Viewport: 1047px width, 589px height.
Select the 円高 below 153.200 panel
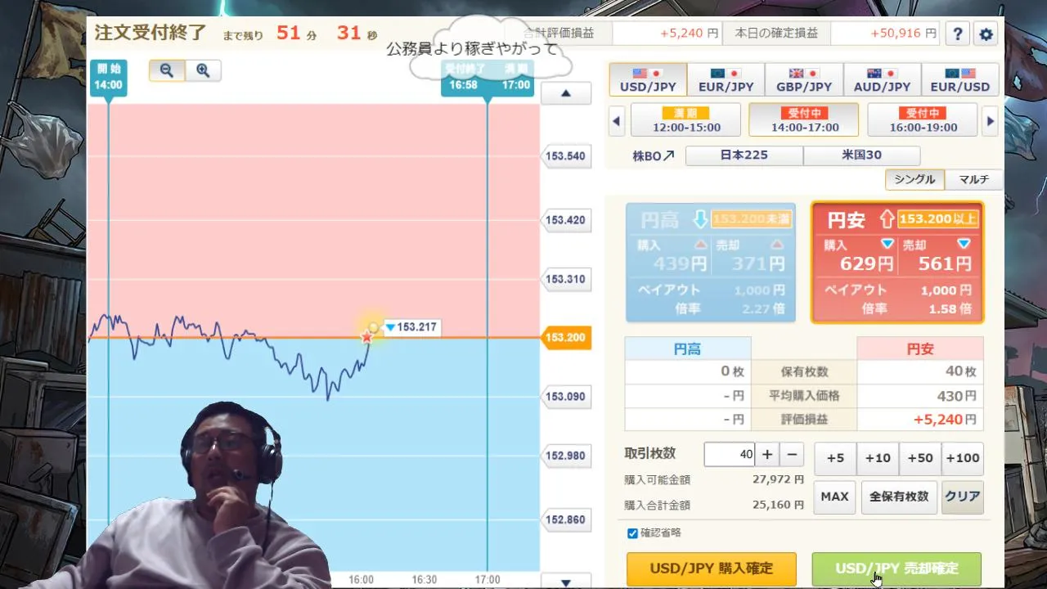pyautogui.click(x=710, y=262)
